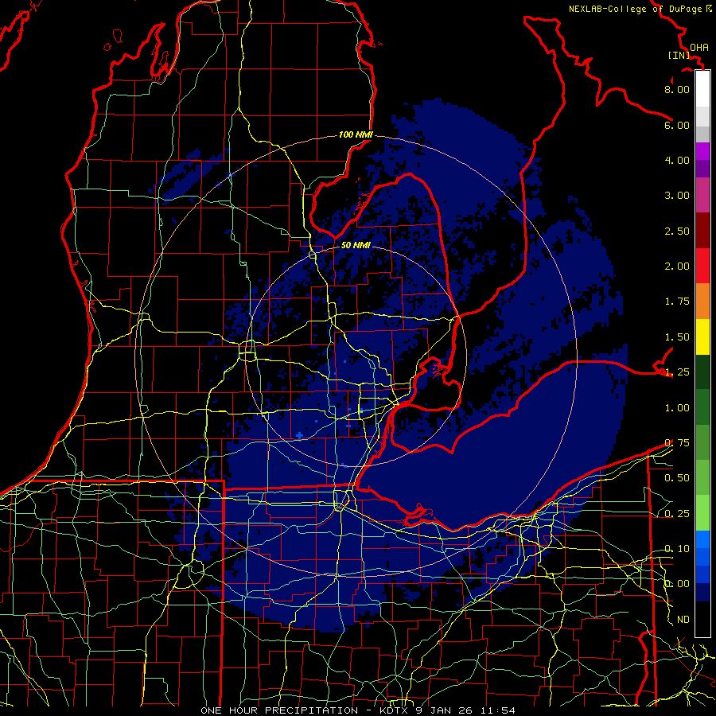Click the bright magenta legend swatch
Viewport: 716px width, 716px height.
702,151
